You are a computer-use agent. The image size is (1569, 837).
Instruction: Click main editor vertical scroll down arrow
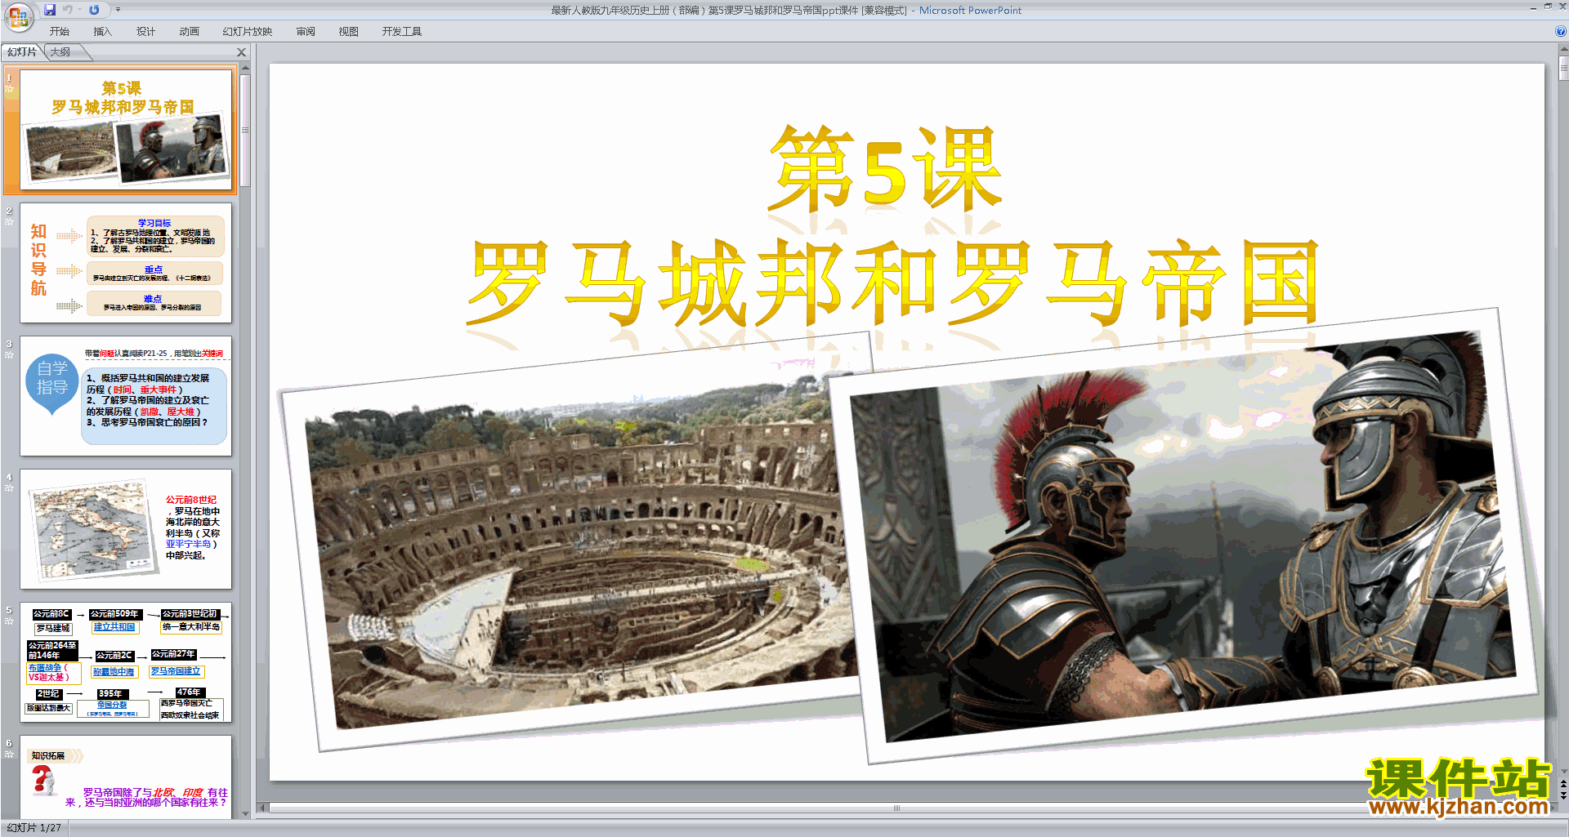[1563, 771]
